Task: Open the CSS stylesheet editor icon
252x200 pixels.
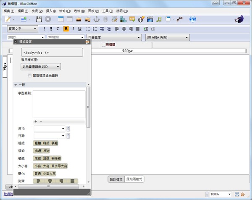Action: (x=131, y=19)
